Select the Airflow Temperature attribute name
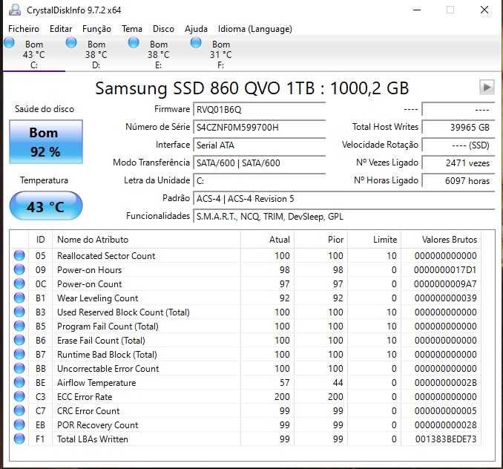 click(96, 383)
